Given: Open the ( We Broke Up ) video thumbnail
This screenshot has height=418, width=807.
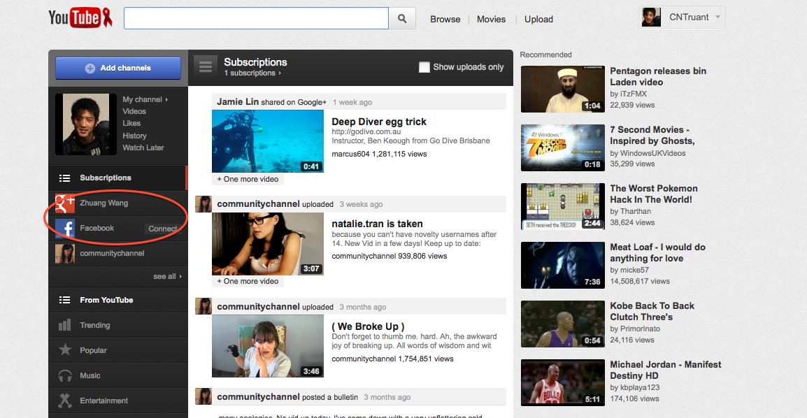Looking at the screenshot, I should 268,346.
